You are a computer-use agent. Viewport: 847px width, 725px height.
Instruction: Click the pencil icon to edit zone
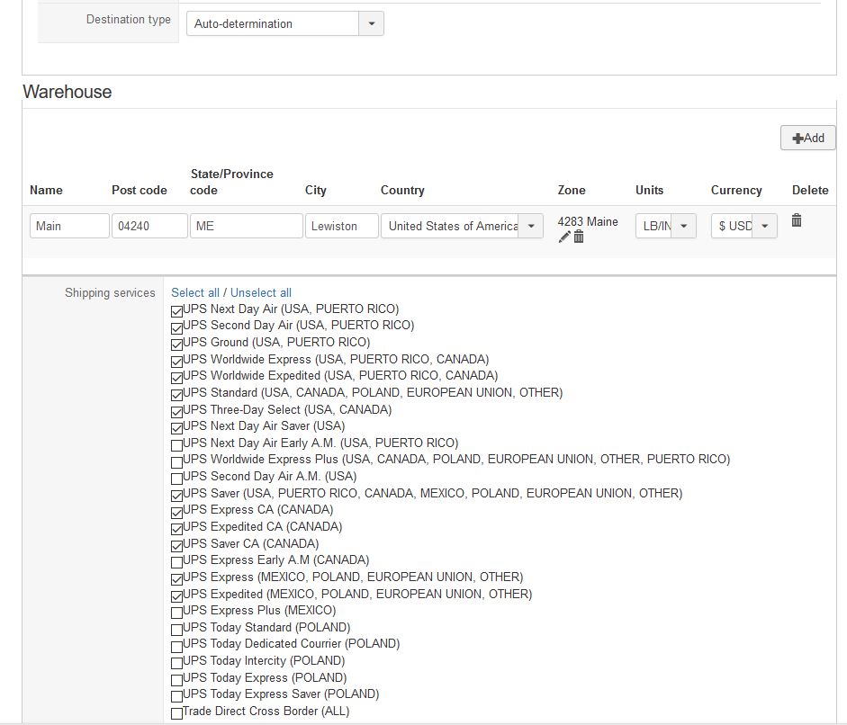tap(564, 237)
